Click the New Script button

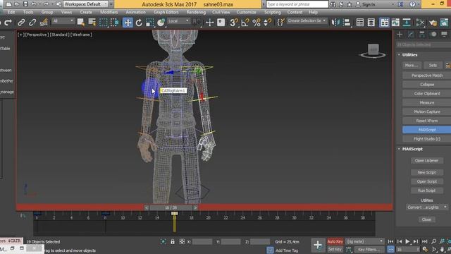426,172
